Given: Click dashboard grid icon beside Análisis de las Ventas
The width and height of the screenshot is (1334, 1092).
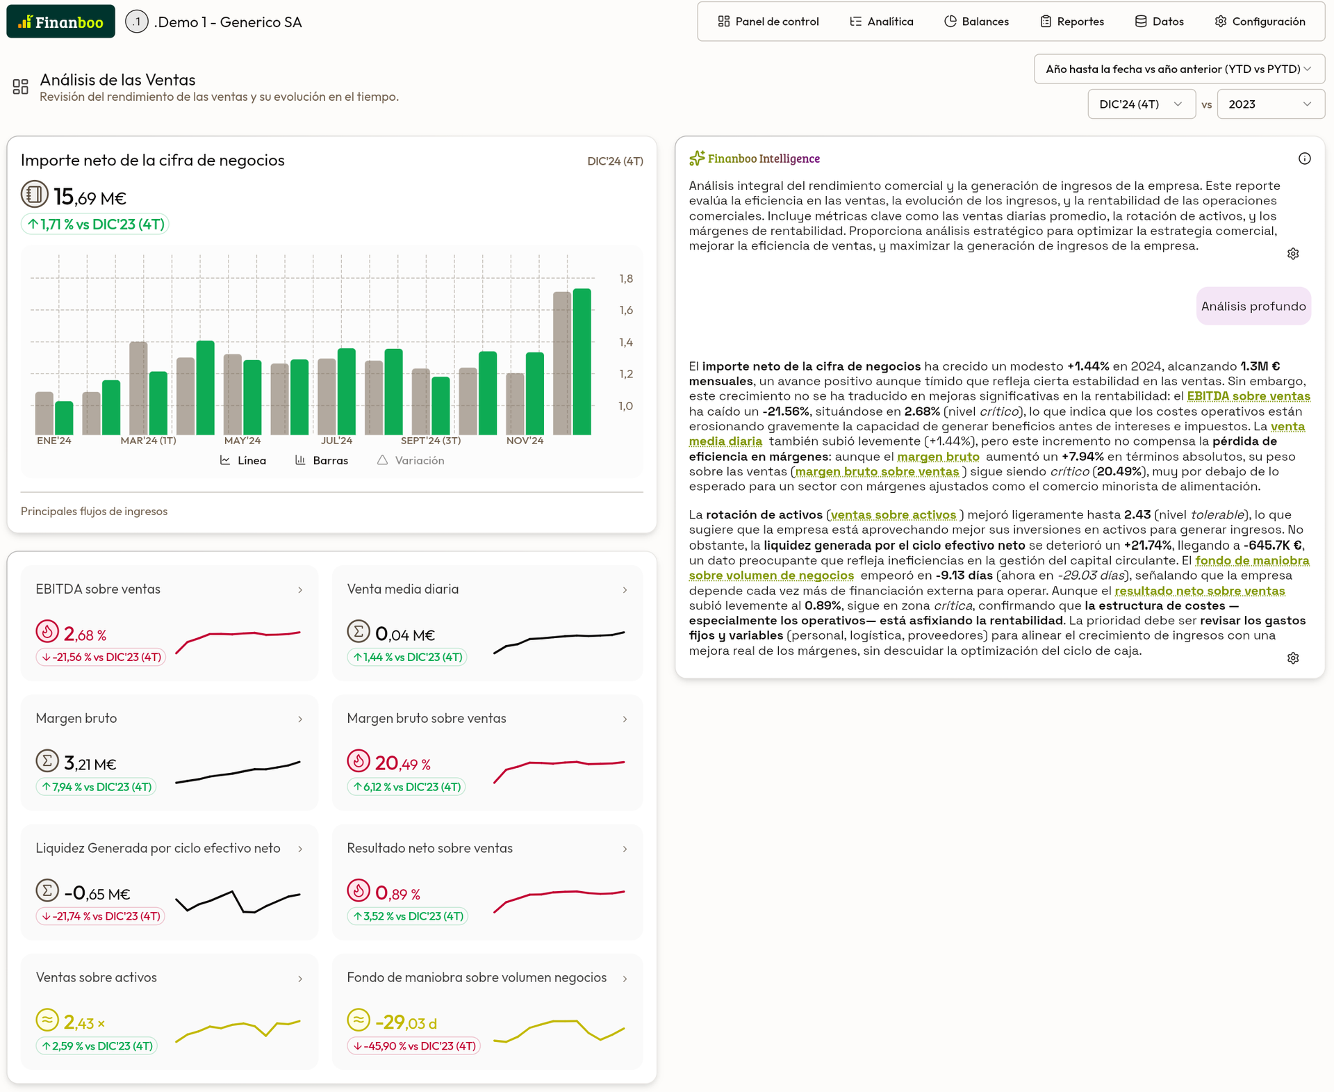Looking at the screenshot, I should point(20,86).
